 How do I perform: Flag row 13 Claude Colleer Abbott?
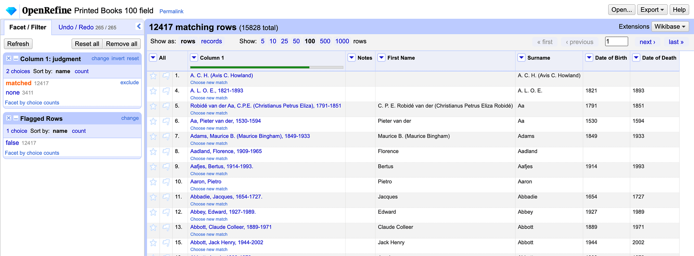(166, 228)
